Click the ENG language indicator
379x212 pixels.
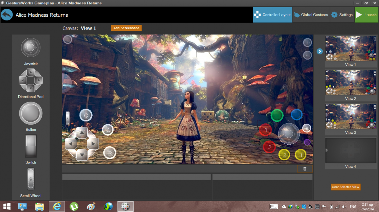click(x=353, y=207)
